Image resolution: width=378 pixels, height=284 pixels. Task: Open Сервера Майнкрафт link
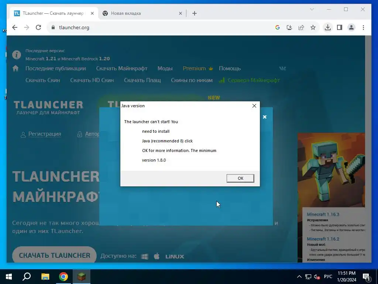pyautogui.click(x=250, y=80)
